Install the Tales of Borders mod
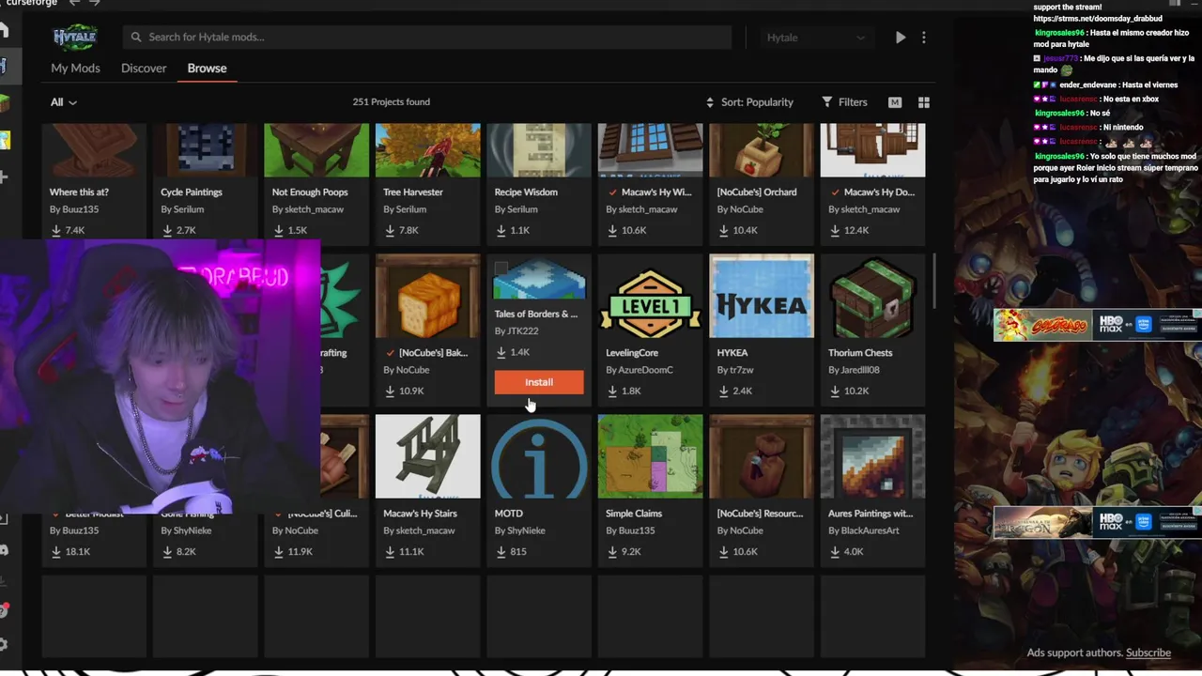1202x676 pixels. [x=539, y=382]
